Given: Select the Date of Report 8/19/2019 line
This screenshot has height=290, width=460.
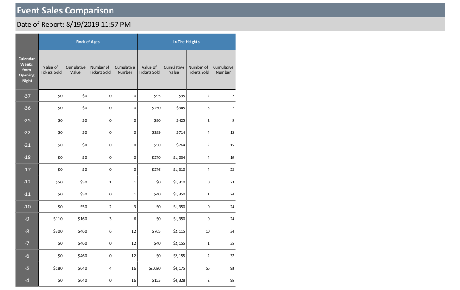Looking at the screenshot, I should pyautogui.click(x=74, y=25).
